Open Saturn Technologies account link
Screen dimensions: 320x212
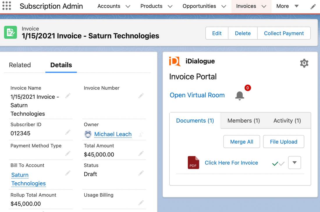pos(29,179)
